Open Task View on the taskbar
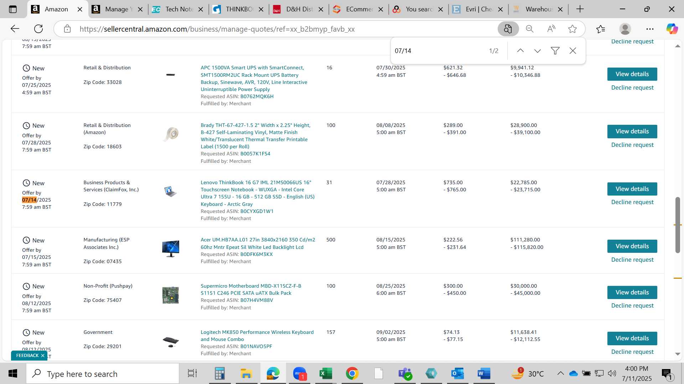The width and height of the screenshot is (684, 384). [x=192, y=374]
